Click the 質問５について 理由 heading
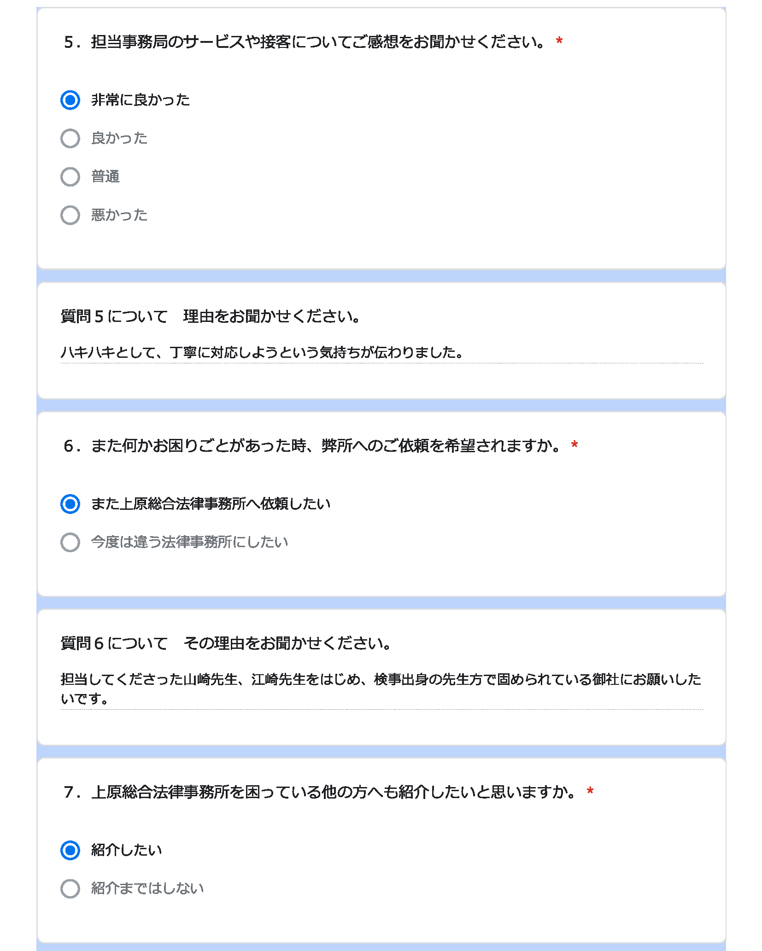Screen dimensions: 762x951 (210, 316)
